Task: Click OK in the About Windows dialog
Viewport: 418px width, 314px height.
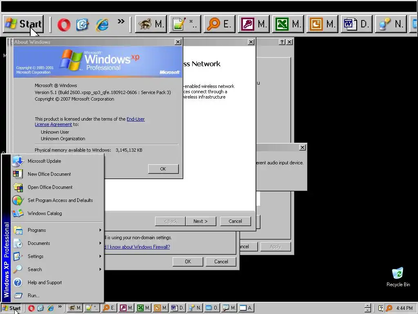Action: point(163,169)
